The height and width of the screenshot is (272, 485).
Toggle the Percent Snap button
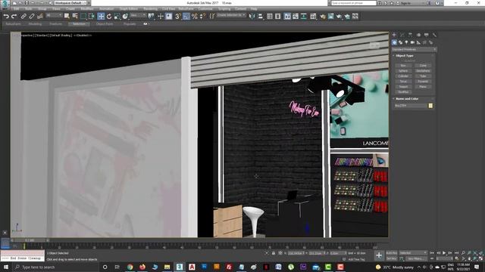[x=194, y=17]
